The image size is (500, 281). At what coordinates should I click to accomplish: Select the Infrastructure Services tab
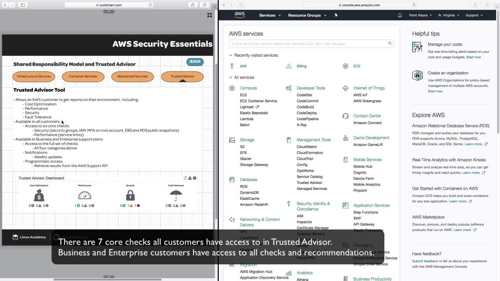[34, 76]
